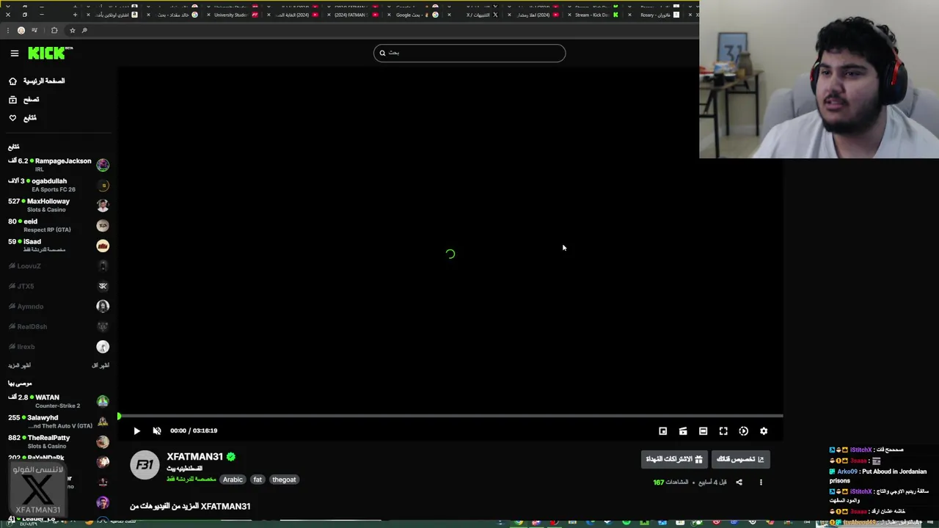939x528 pixels.
Task: Click WATAN avatar icon
Action: click(103, 401)
